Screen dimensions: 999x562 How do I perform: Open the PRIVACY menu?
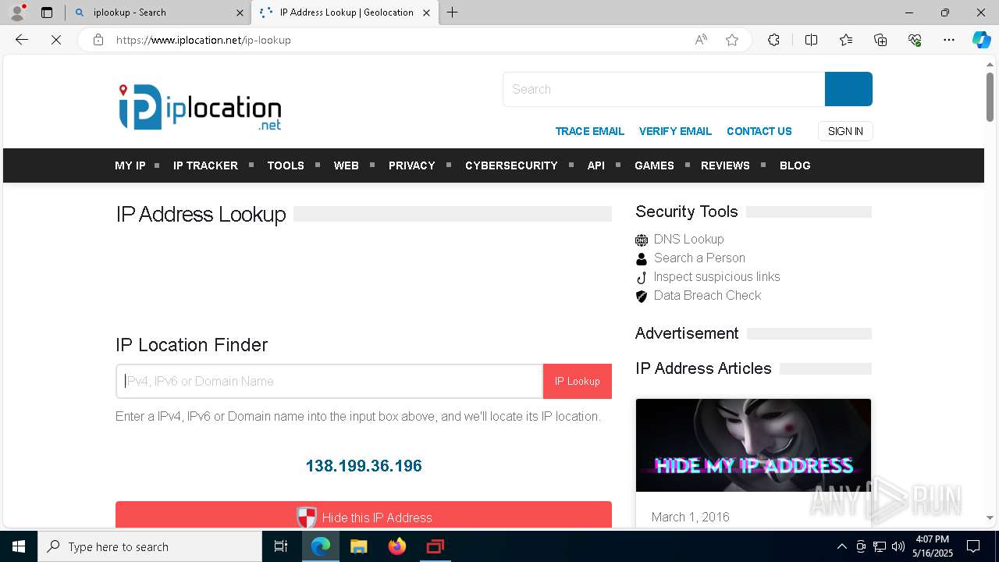pyautogui.click(x=411, y=165)
